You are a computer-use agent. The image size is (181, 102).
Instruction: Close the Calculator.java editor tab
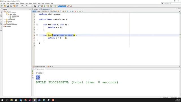(x=51, y=9)
